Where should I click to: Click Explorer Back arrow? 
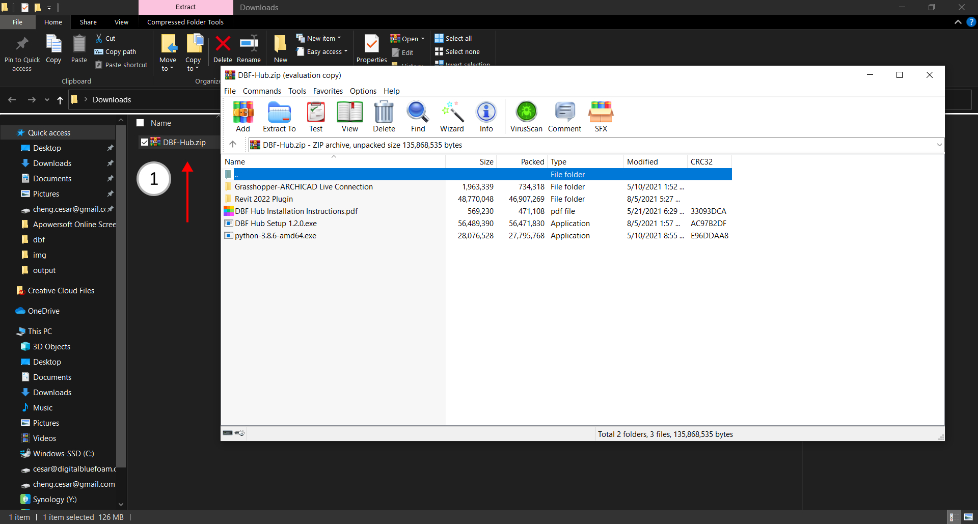tap(12, 100)
